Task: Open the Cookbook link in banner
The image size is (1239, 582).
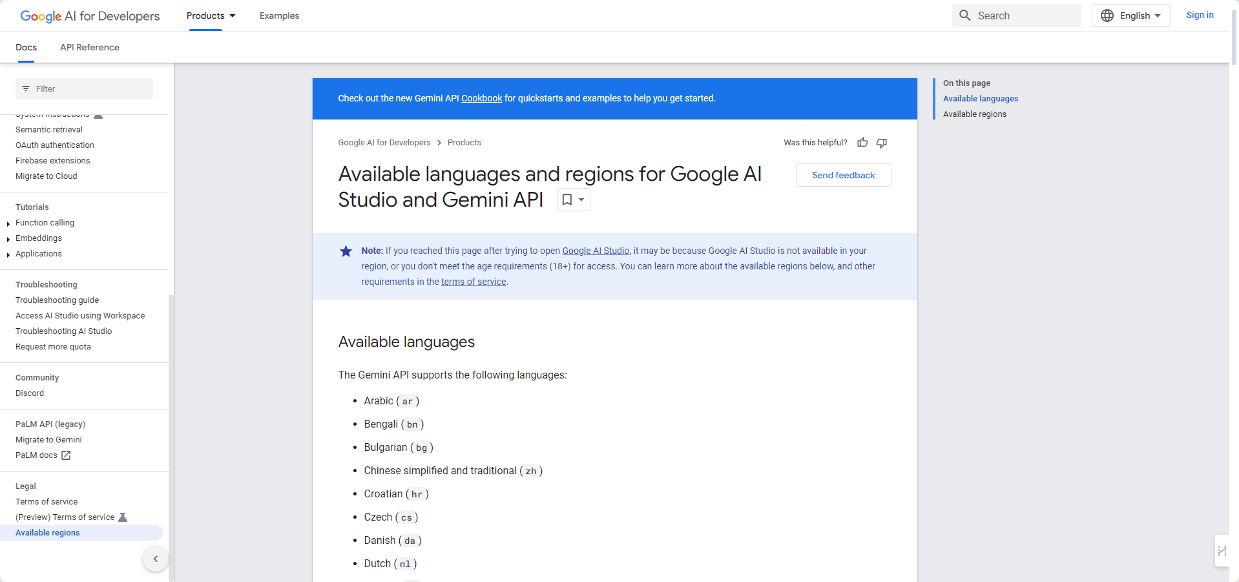Action: [x=481, y=98]
